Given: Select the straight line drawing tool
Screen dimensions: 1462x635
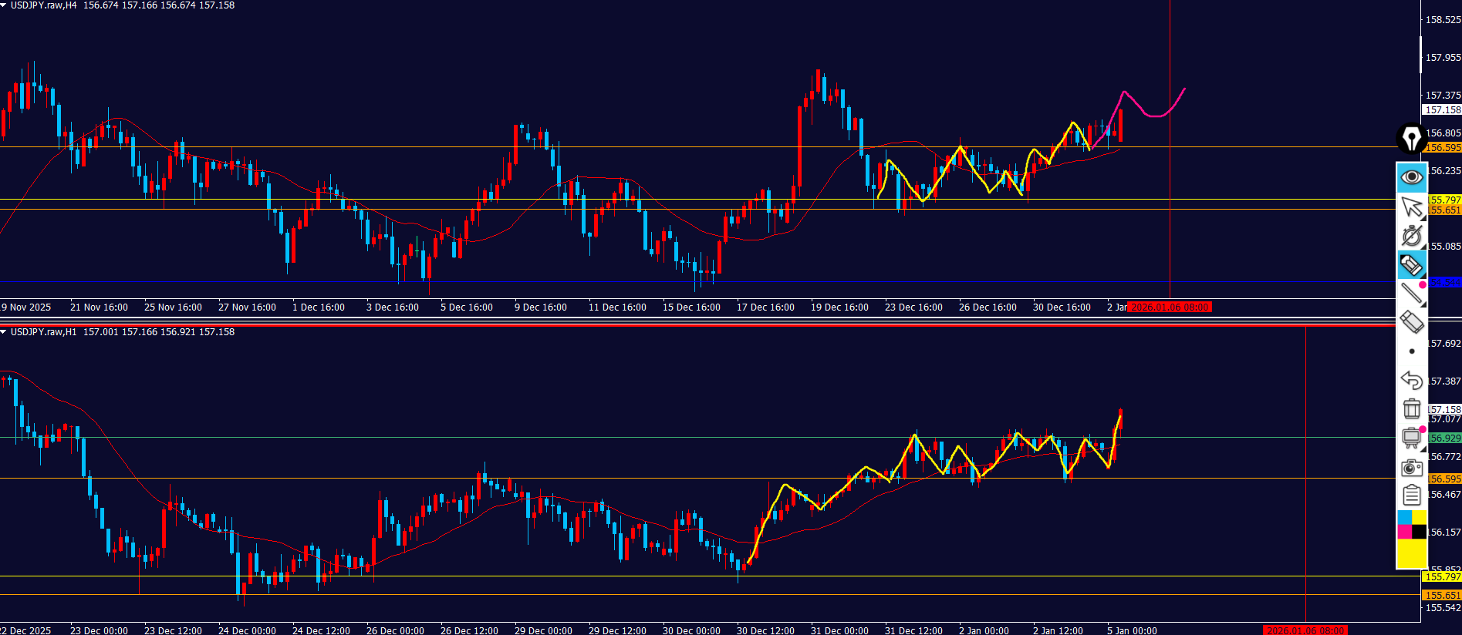Looking at the screenshot, I should 1411,293.
